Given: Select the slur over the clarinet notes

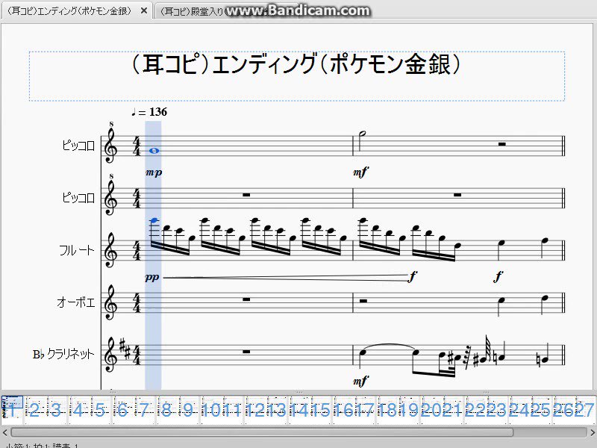Looking at the screenshot, I should (x=388, y=346).
